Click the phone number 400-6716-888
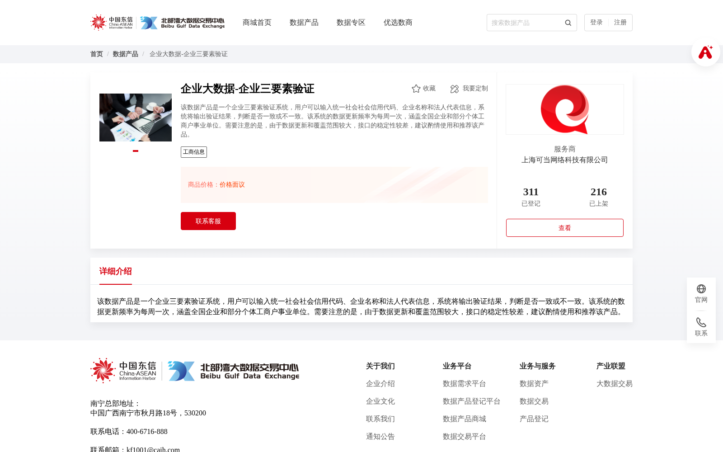The width and height of the screenshot is (723, 452). pyautogui.click(x=147, y=432)
